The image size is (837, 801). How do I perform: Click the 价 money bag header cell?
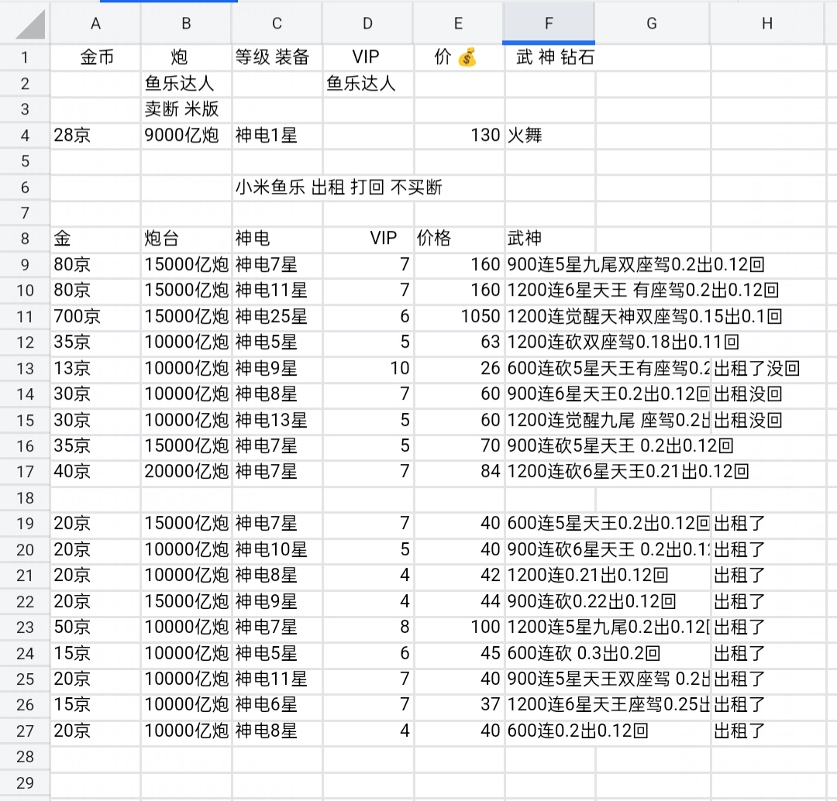(x=458, y=57)
